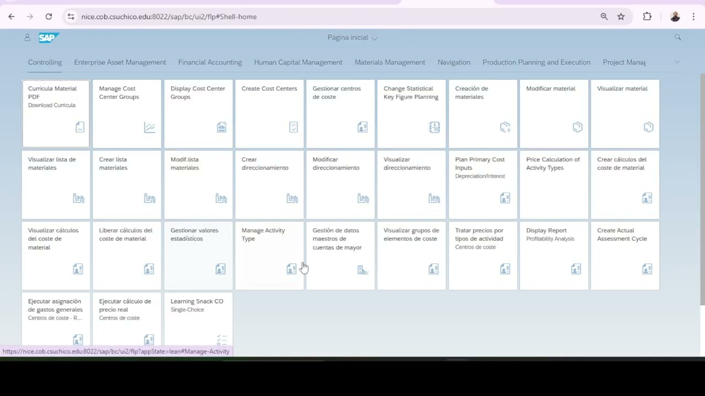Image resolution: width=705 pixels, height=396 pixels.
Task: Click the icon on Plan Primary Cost Inputs tile
Action: pyautogui.click(x=505, y=198)
